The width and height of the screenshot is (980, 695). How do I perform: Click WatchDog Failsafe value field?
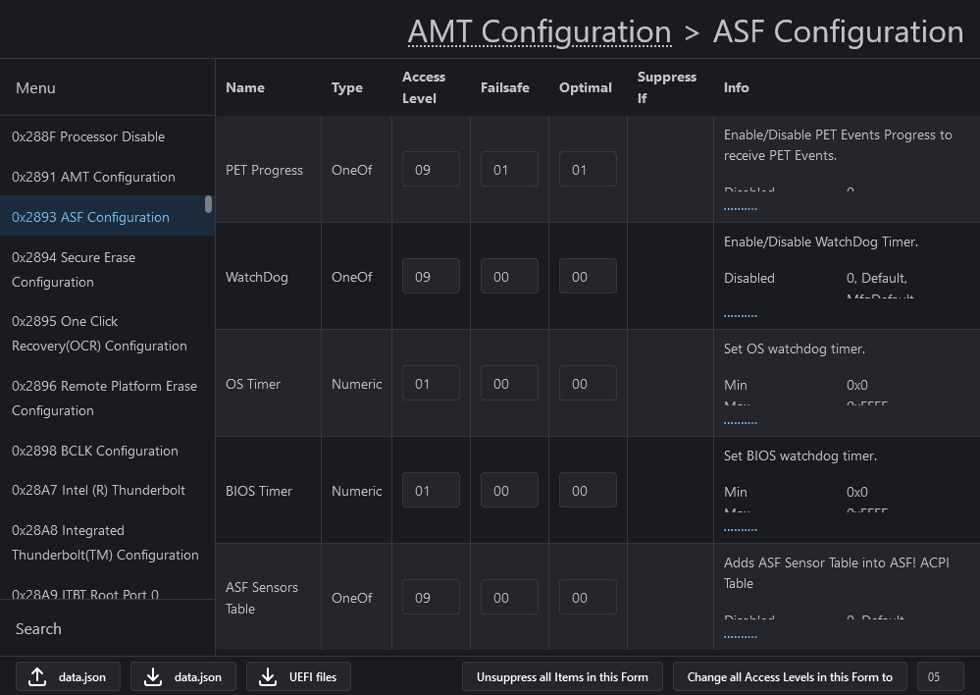509,277
